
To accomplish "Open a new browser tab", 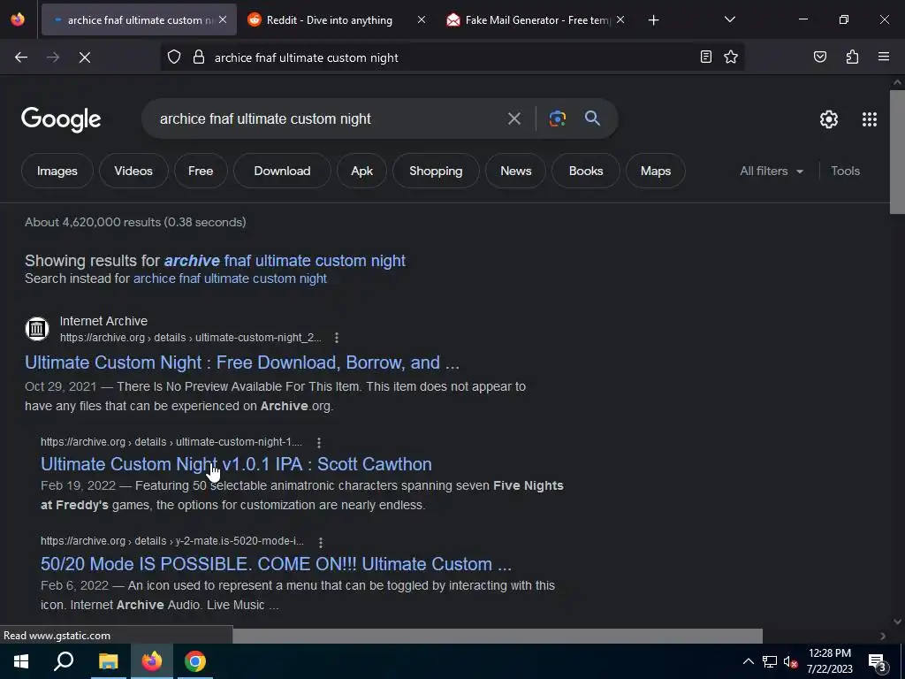I will (x=653, y=20).
